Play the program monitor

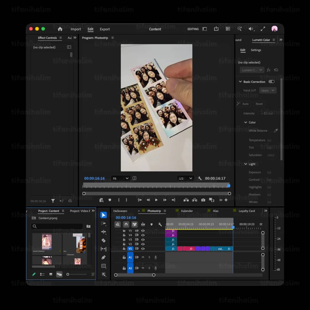coord(156,200)
